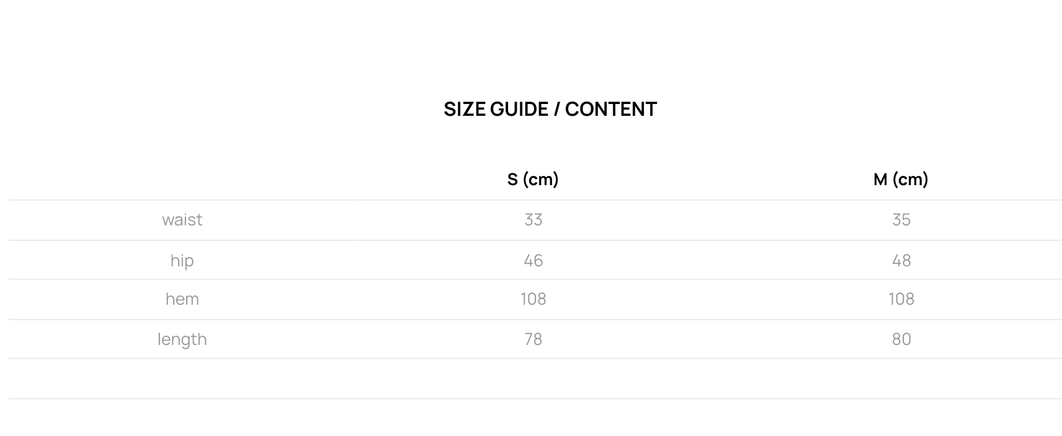Select hip value 46 in S column
The image size is (1062, 436).
533,260
